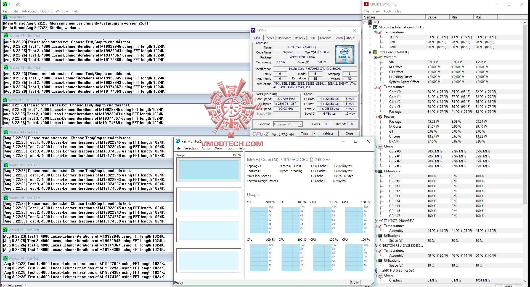The height and width of the screenshot is (287, 530).
Task: Click the Worker #4 Self-Test window icon
Action: pos(6,132)
